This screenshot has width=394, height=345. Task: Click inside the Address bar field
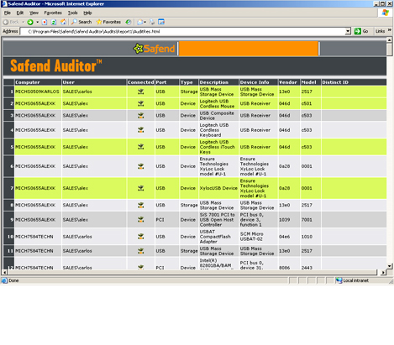tap(183, 31)
